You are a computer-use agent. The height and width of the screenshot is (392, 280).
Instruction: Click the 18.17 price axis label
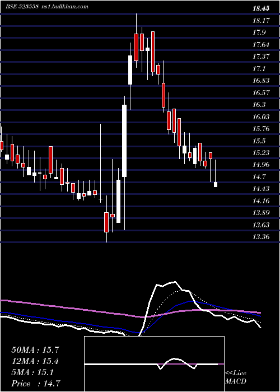coord(261,21)
